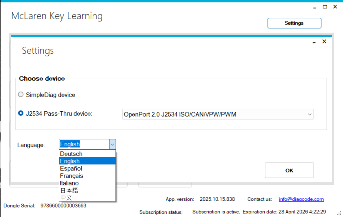Screen dimensions: 343x217
Task: Close the McLaren Key Learning application
Action: (335, 7)
